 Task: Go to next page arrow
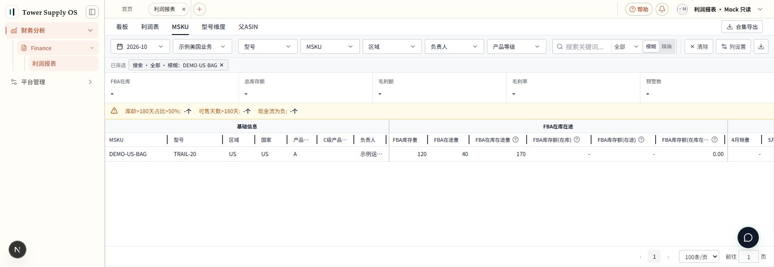668,257
